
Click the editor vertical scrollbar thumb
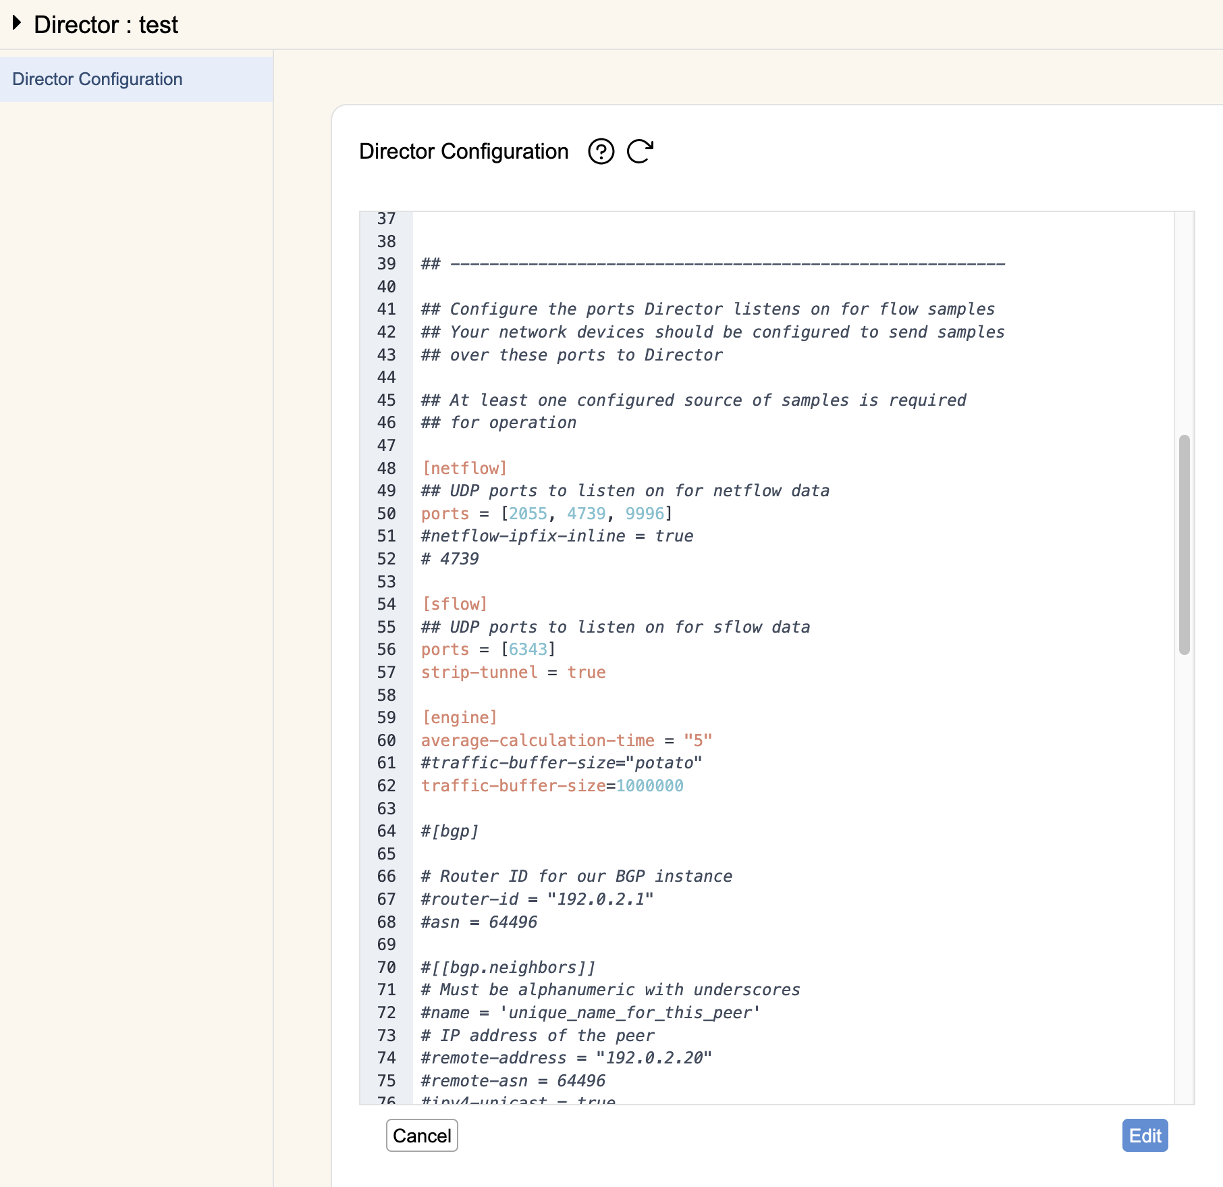click(x=1184, y=545)
